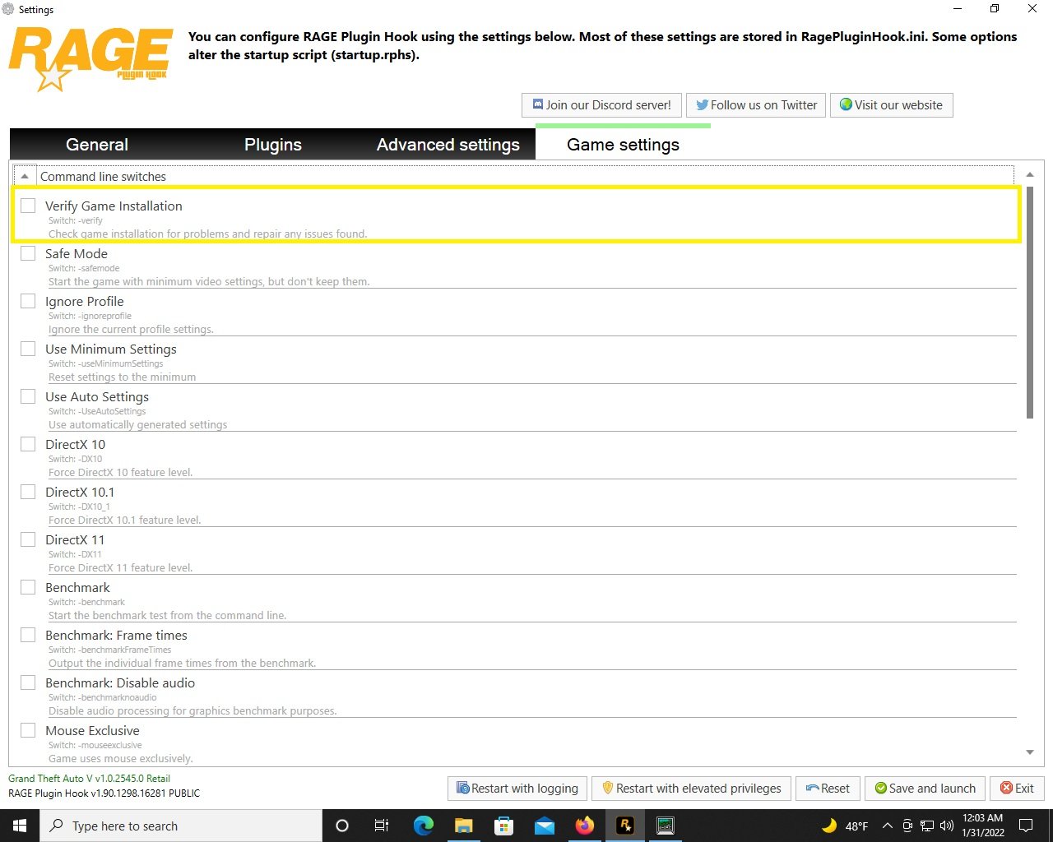Open the taskbar clock showing 12:03 AM
1053x842 pixels.
click(983, 826)
